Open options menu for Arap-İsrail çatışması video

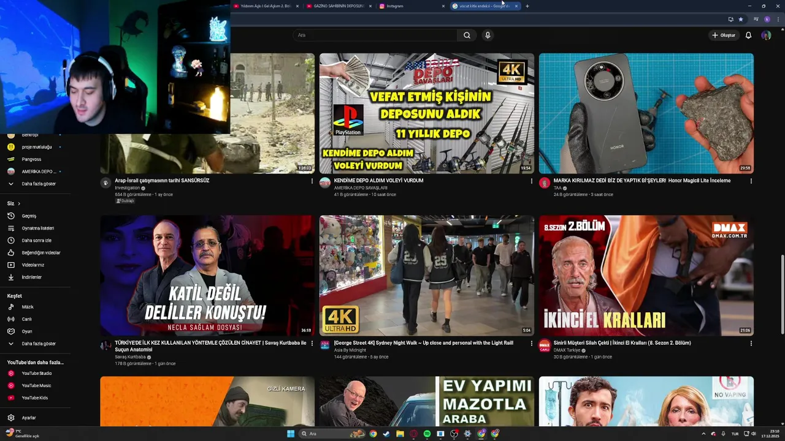(x=312, y=181)
